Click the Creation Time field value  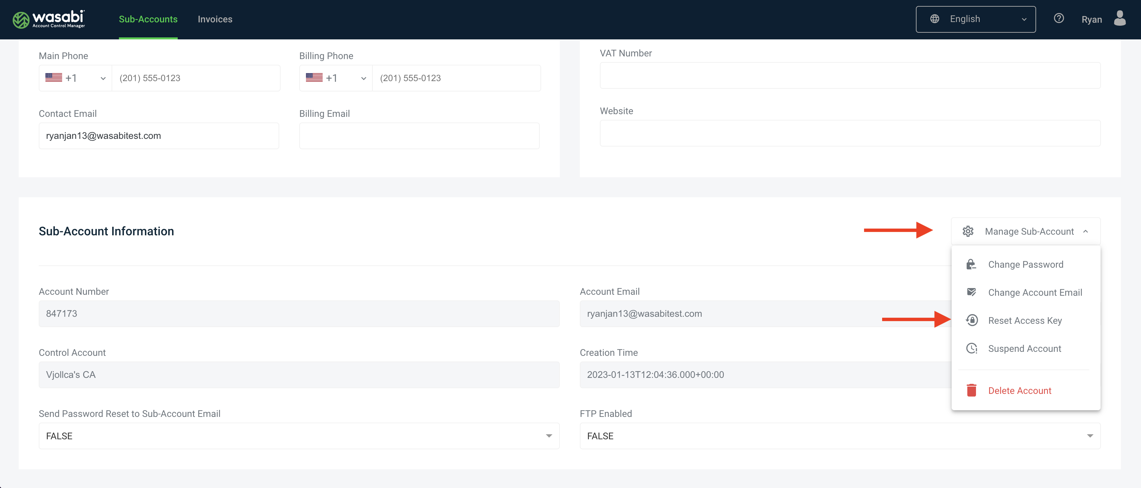765,375
